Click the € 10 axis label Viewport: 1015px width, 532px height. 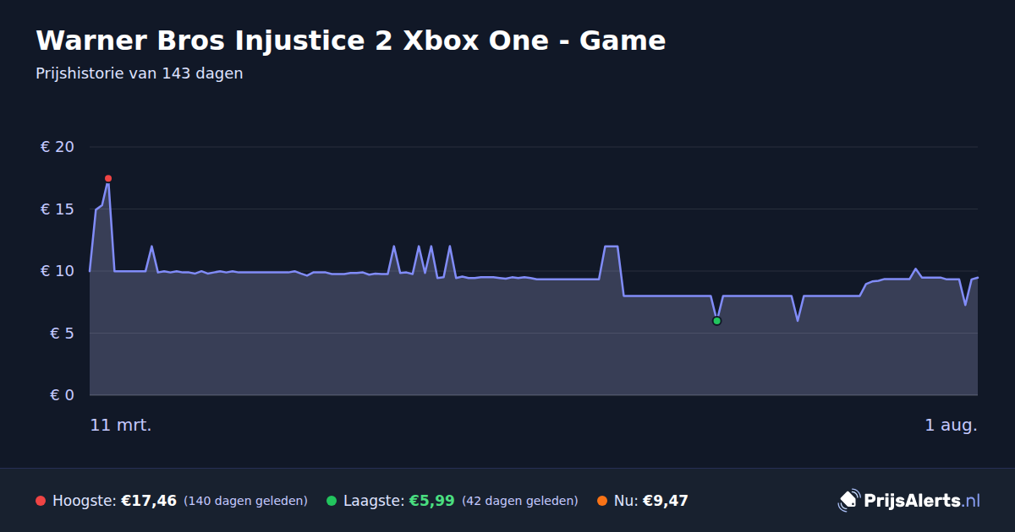58,271
